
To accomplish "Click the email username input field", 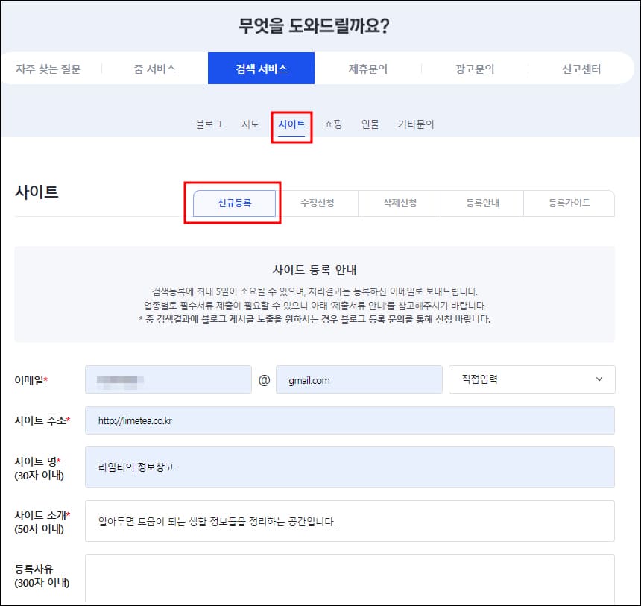I will [168, 379].
